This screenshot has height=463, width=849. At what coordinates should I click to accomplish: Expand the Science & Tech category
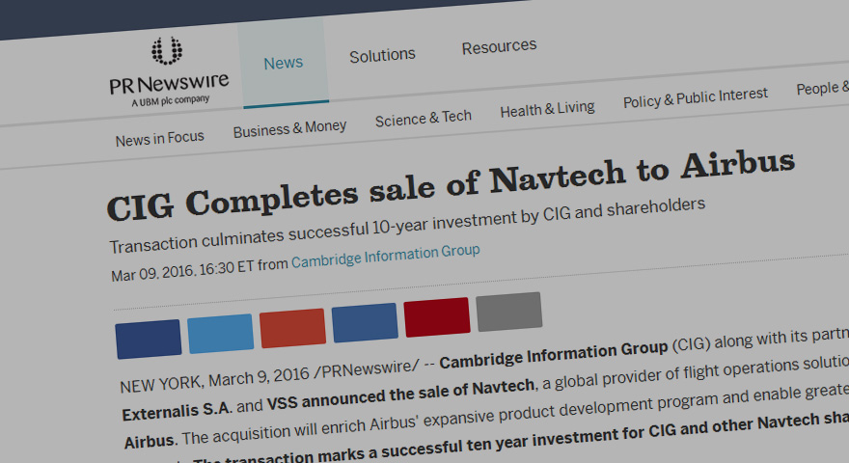pos(424,118)
